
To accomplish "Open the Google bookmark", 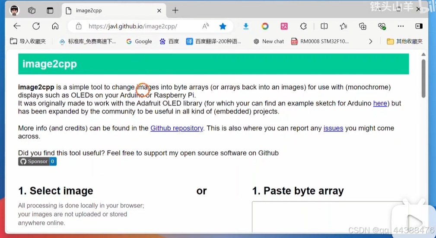I will [x=139, y=41].
